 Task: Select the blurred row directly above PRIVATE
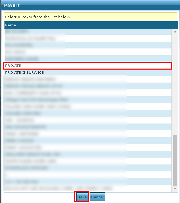tap(88, 59)
